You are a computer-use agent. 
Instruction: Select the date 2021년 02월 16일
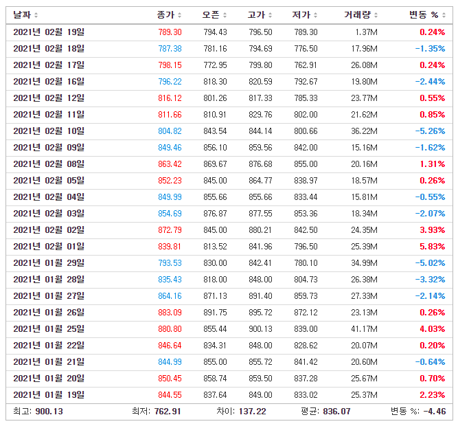[x=49, y=81]
